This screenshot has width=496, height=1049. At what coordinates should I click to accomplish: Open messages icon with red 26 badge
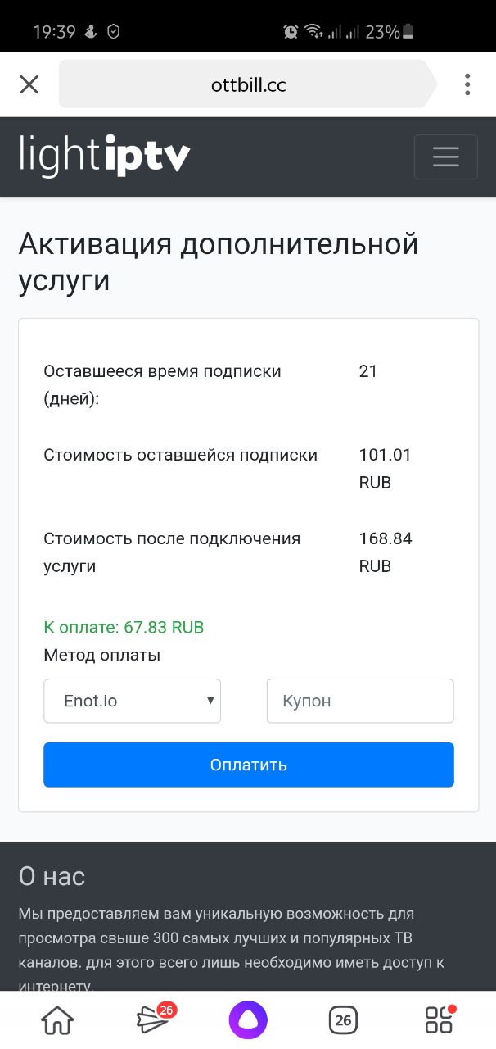point(153,1019)
